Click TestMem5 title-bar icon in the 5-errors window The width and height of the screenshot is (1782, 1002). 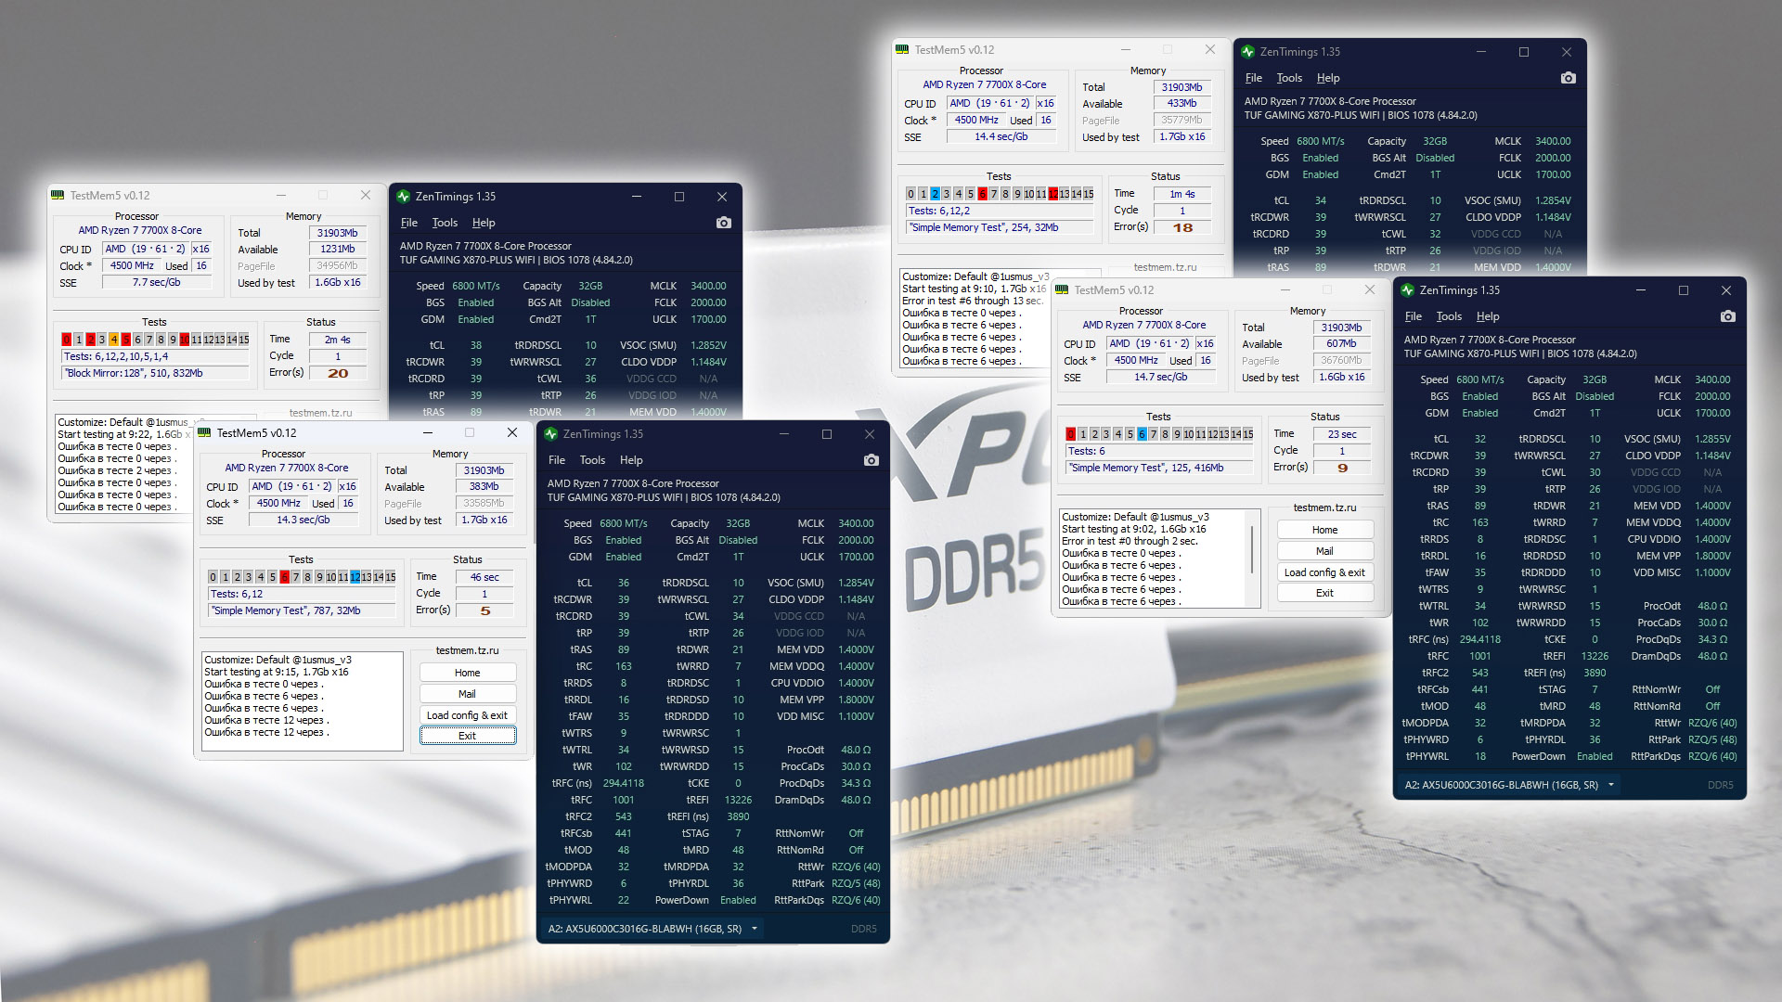point(204,433)
